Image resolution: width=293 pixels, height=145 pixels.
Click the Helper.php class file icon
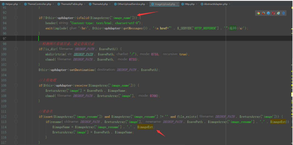[x=3, y=4]
